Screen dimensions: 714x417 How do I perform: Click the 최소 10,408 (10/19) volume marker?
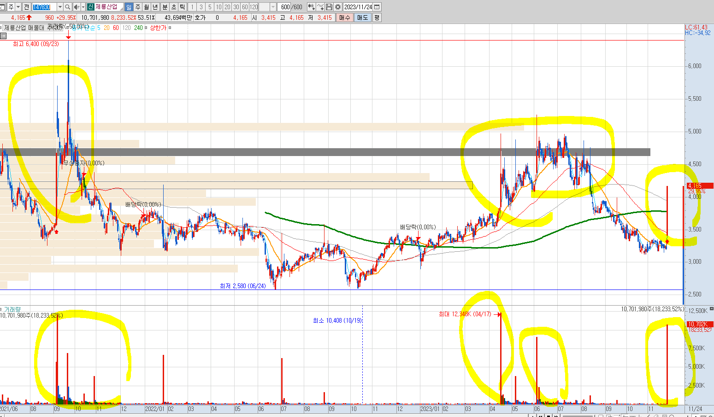[337, 320]
